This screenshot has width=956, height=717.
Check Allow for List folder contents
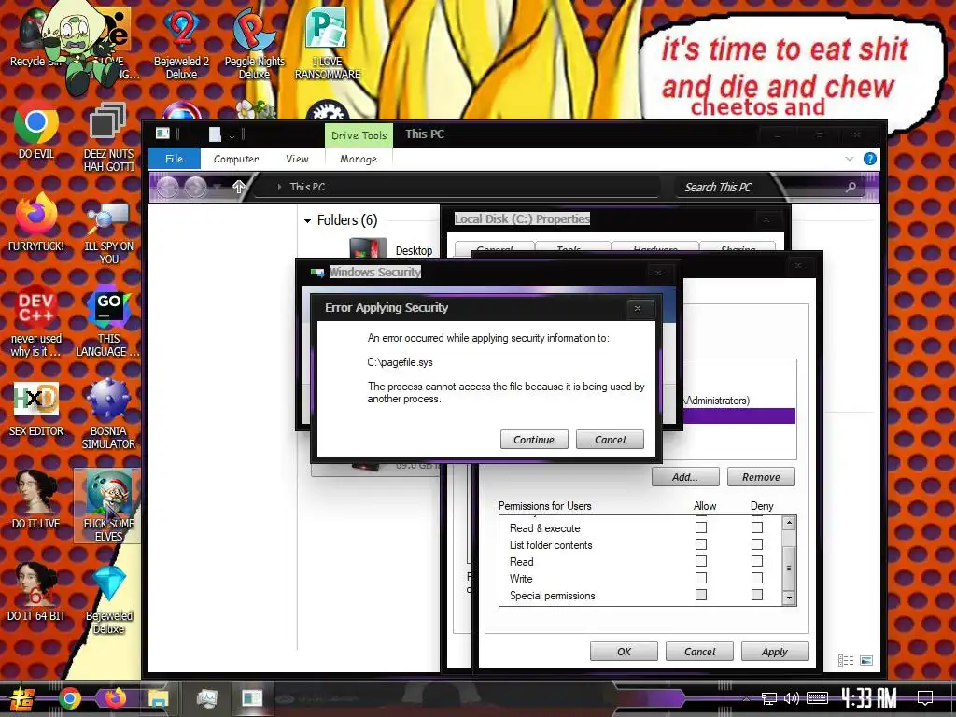[x=701, y=544]
